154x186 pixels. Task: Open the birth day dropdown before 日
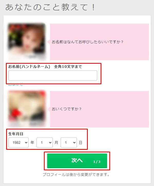click(69, 143)
